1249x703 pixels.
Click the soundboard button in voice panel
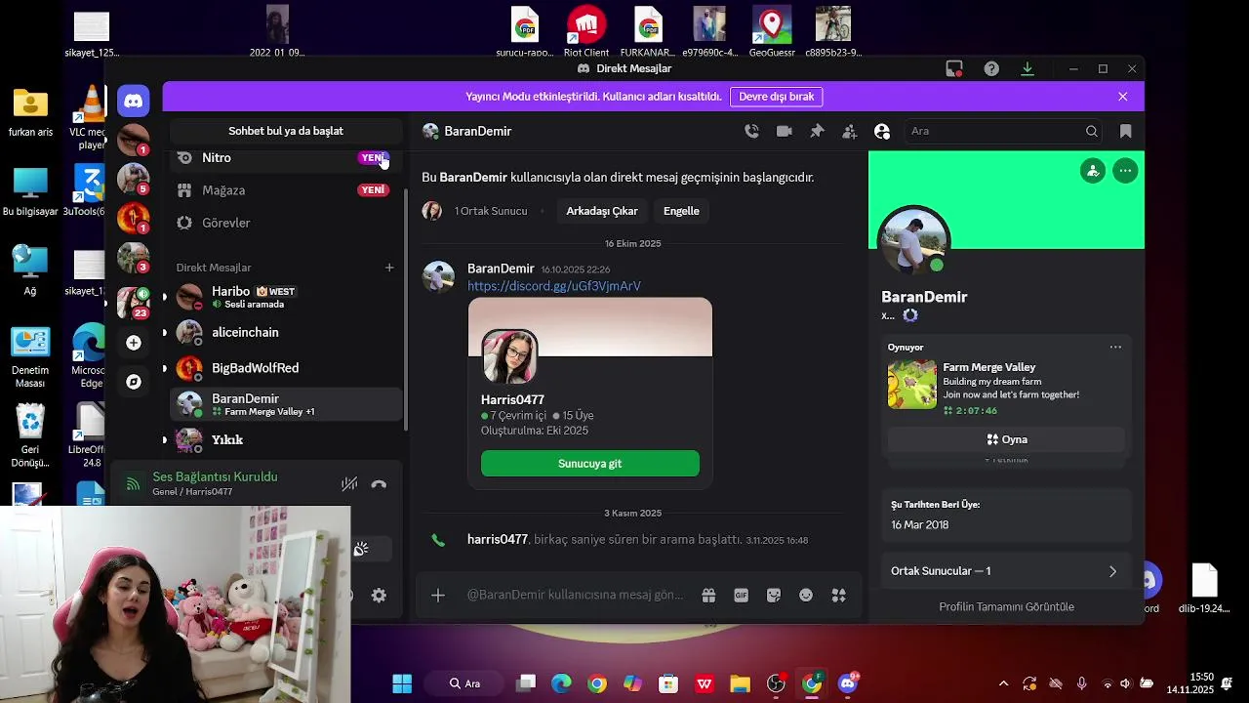coord(361,550)
